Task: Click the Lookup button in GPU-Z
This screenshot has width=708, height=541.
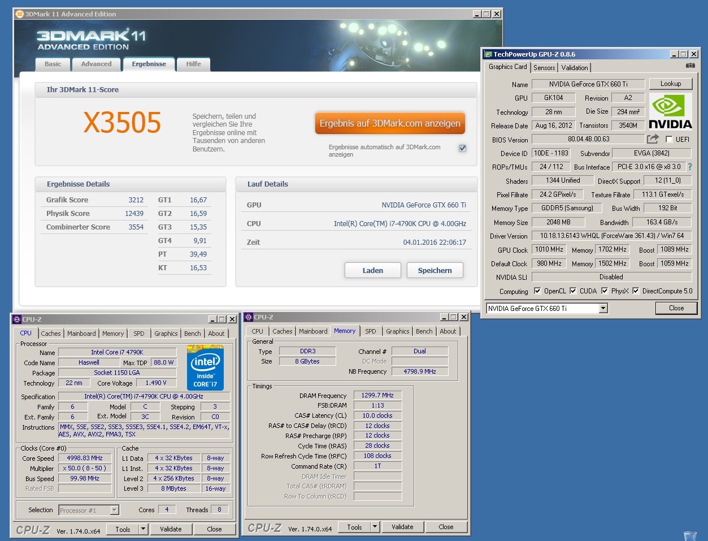Action: (671, 84)
